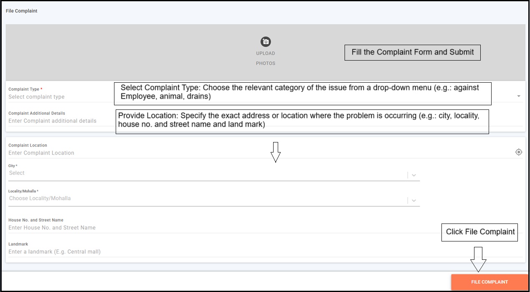Click the Select complaint type field
This screenshot has height=292, width=530.
(58, 97)
